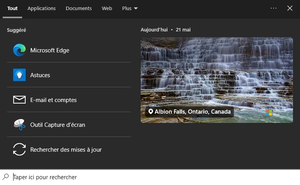Open the three-dots options menu

[x=274, y=8]
